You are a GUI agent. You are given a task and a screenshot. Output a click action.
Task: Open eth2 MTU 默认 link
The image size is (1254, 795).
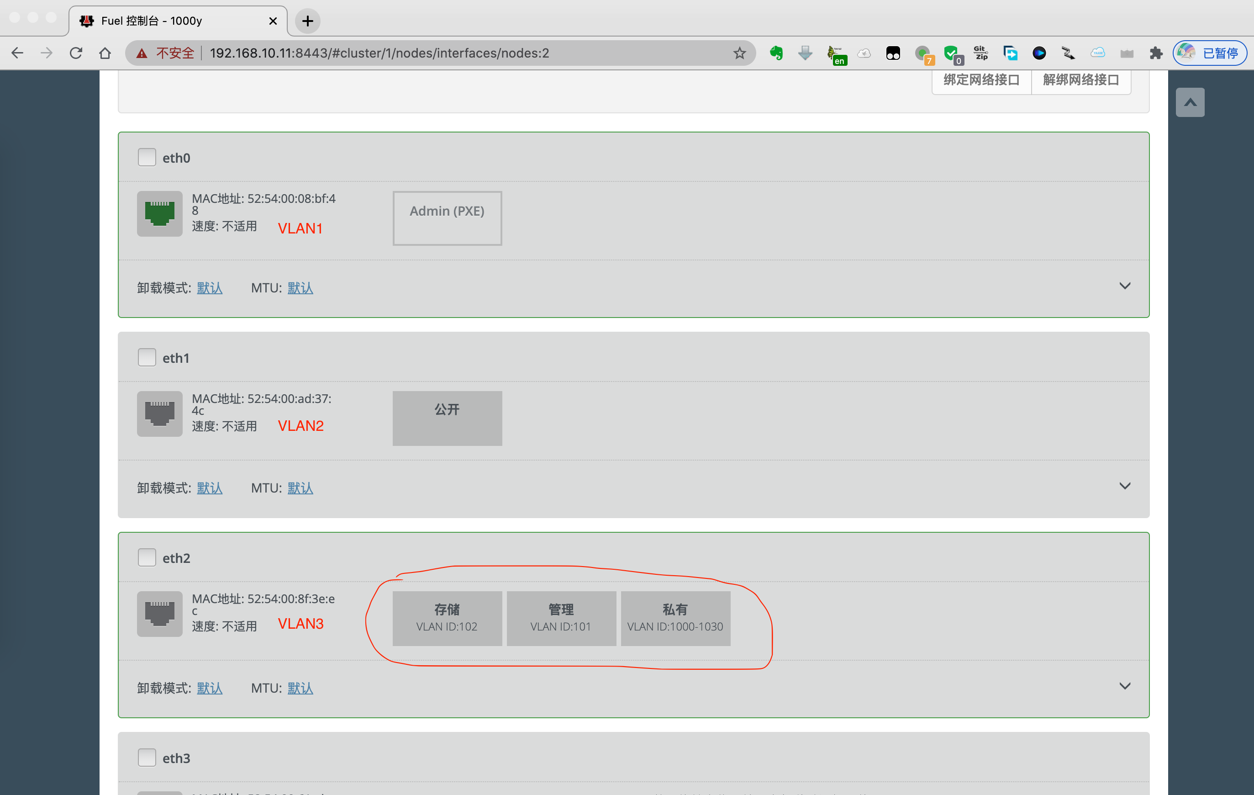point(300,688)
